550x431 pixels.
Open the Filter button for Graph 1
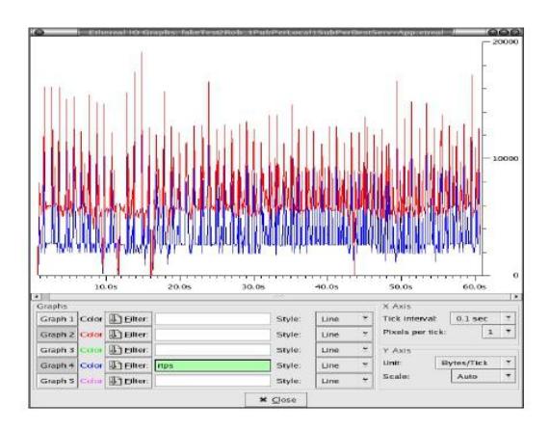pos(128,319)
